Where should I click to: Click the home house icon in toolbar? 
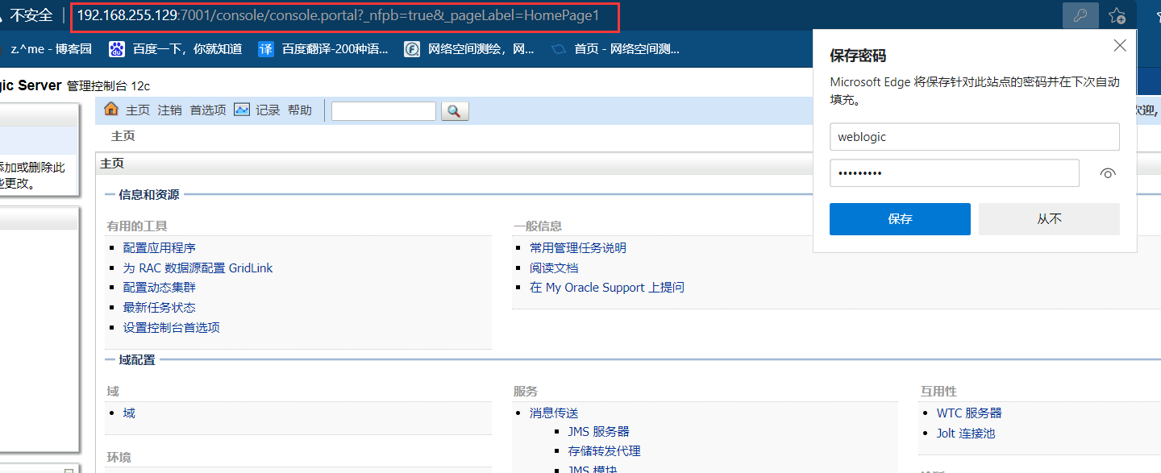(111, 110)
